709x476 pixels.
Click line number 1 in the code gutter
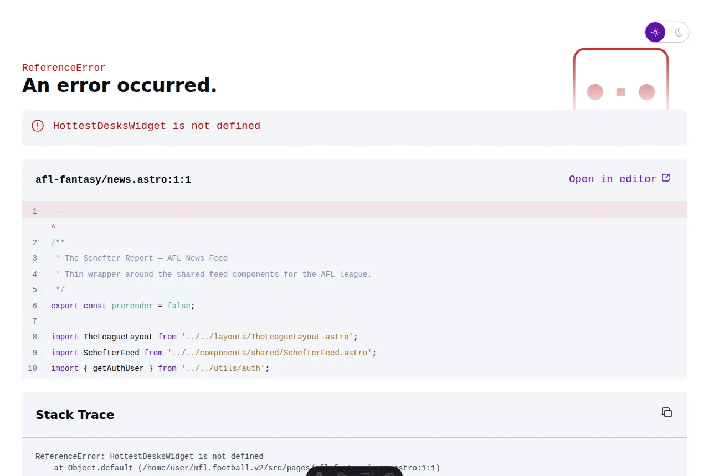(34, 211)
